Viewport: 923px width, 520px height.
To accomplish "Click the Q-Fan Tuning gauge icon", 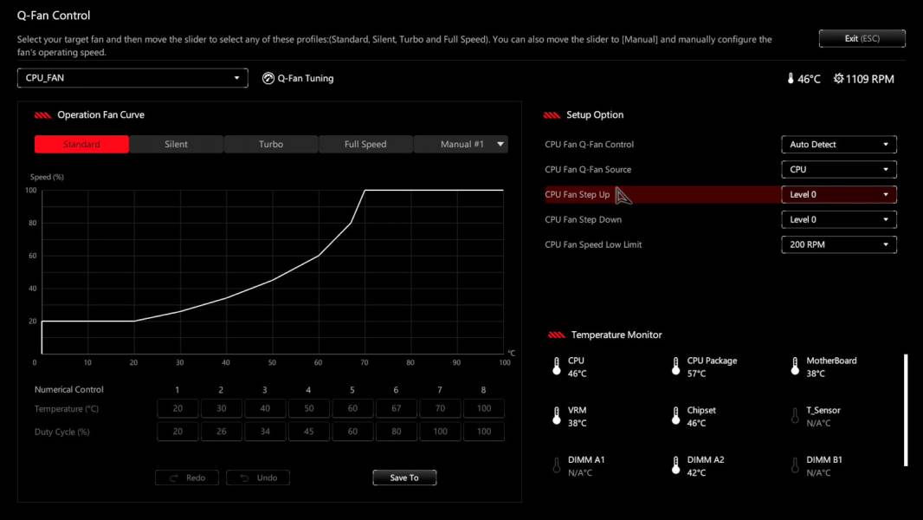I will pos(268,78).
